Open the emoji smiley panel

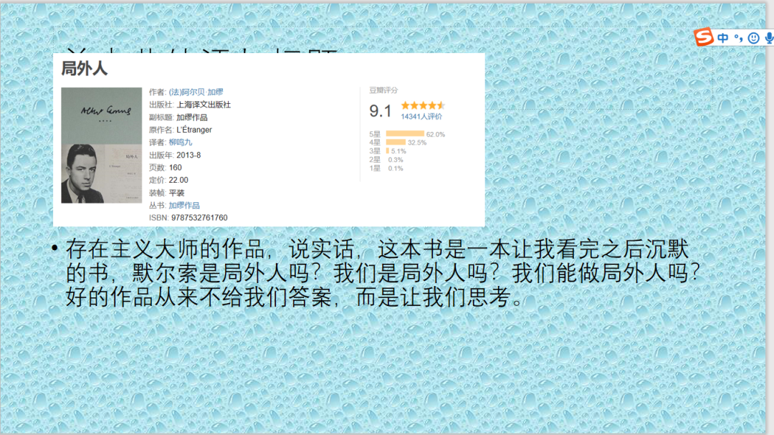(753, 38)
